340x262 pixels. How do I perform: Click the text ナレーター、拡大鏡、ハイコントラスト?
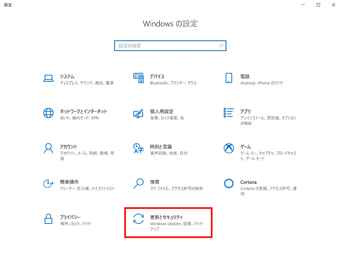point(87,188)
